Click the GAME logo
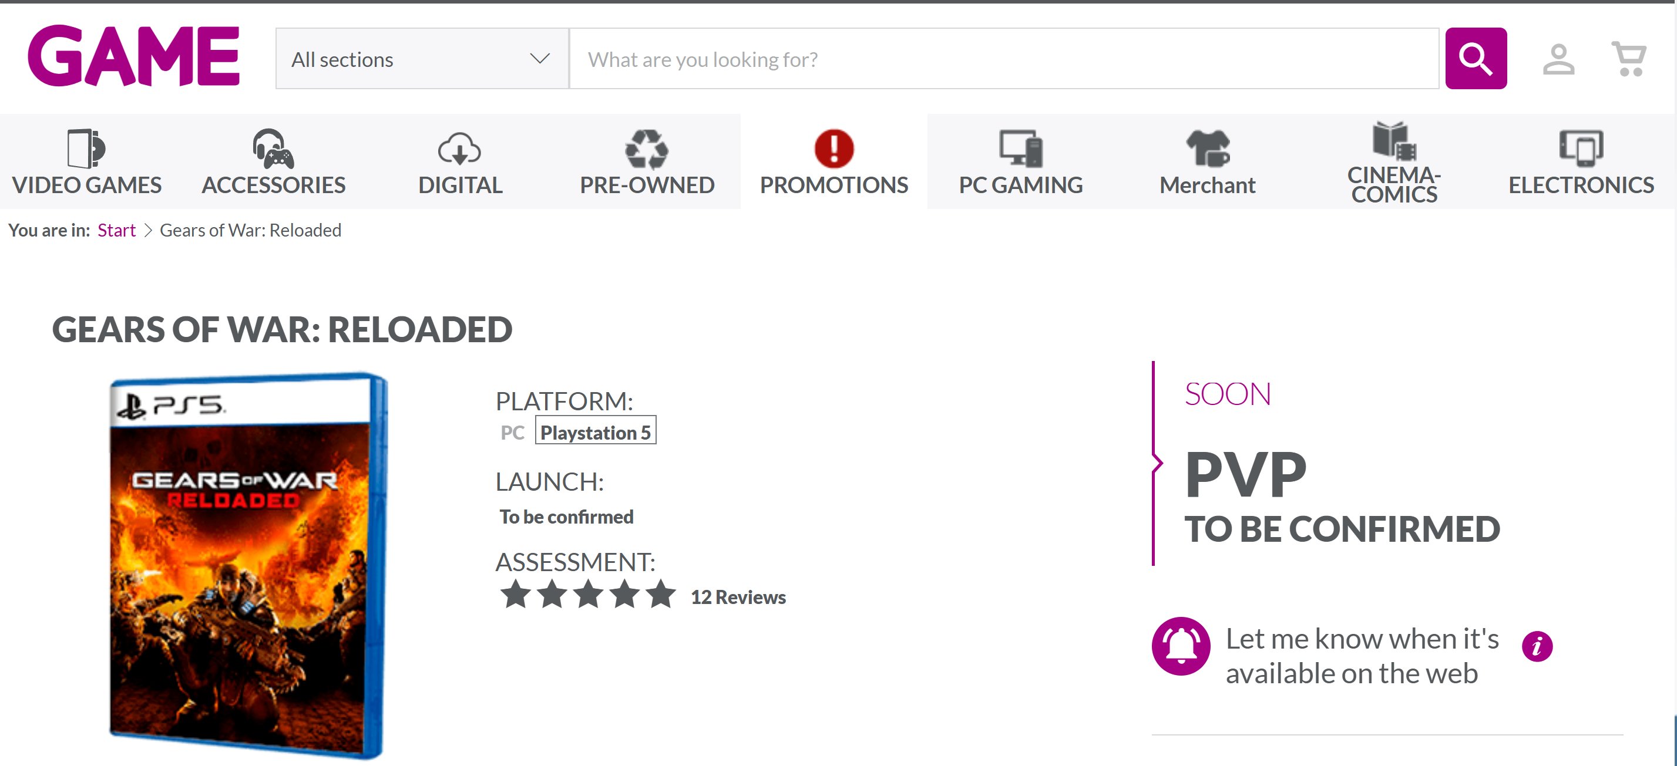The width and height of the screenshot is (1677, 766). tap(133, 56)
